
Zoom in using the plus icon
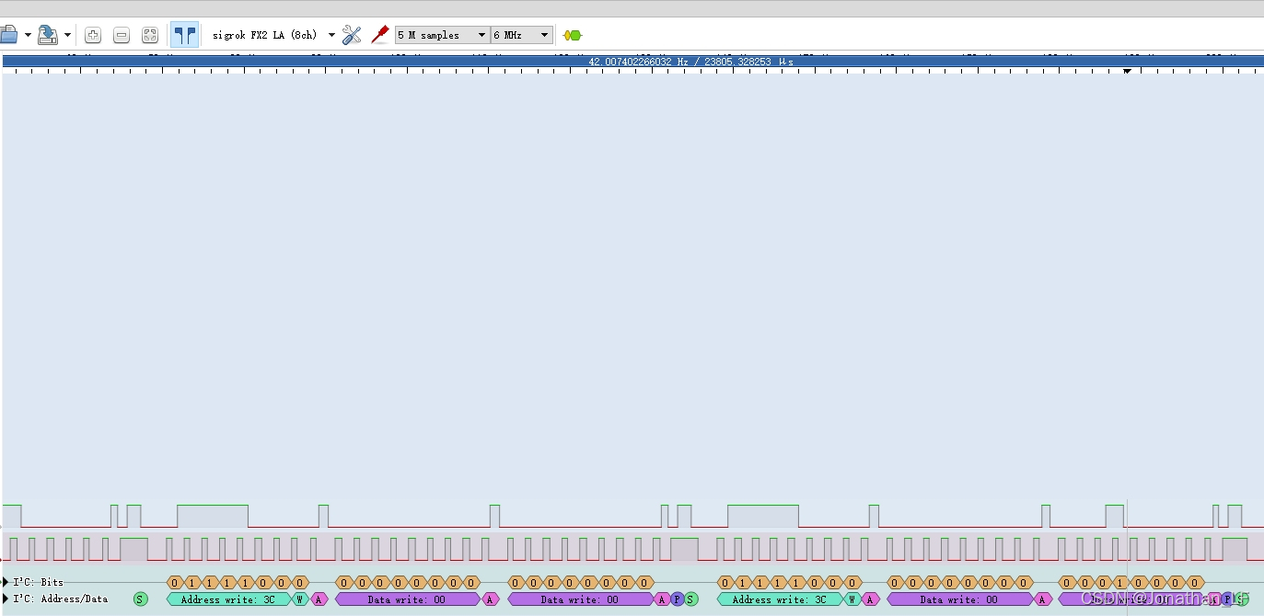pyautogui.click(x=93, y=35)
